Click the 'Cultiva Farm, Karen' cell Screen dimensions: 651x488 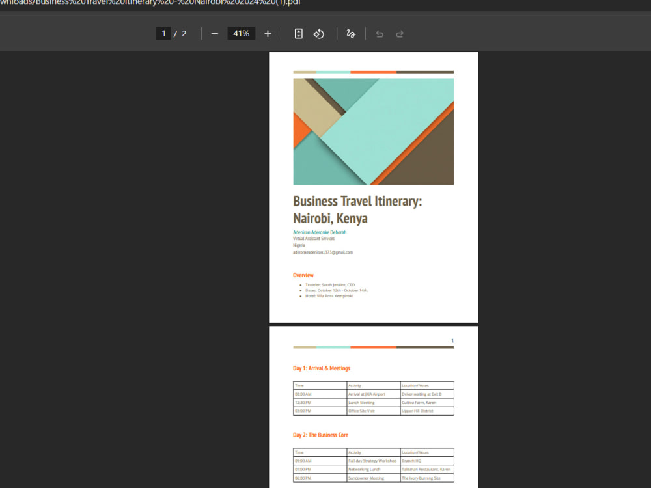(x=427, y=403)
